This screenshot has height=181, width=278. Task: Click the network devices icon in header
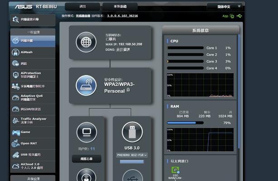232,16
